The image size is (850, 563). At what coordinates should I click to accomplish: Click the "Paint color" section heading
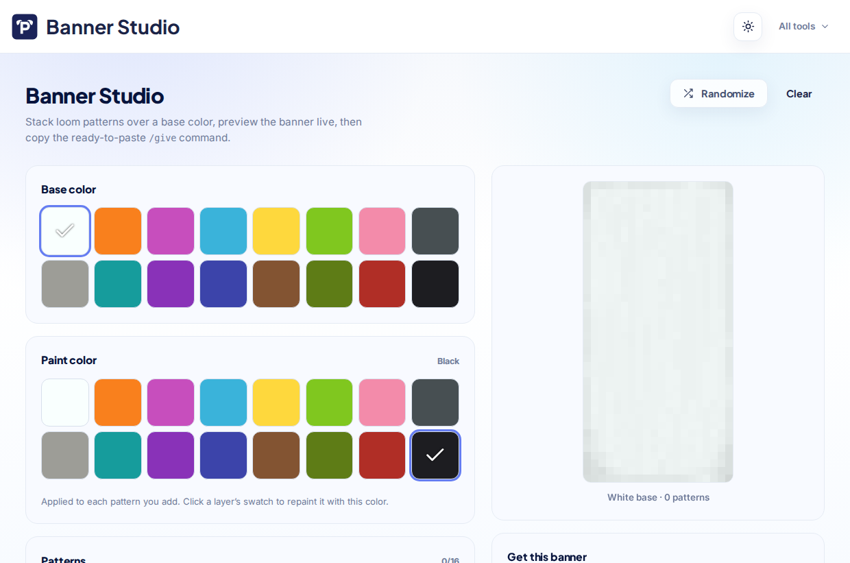click(69, 360)
